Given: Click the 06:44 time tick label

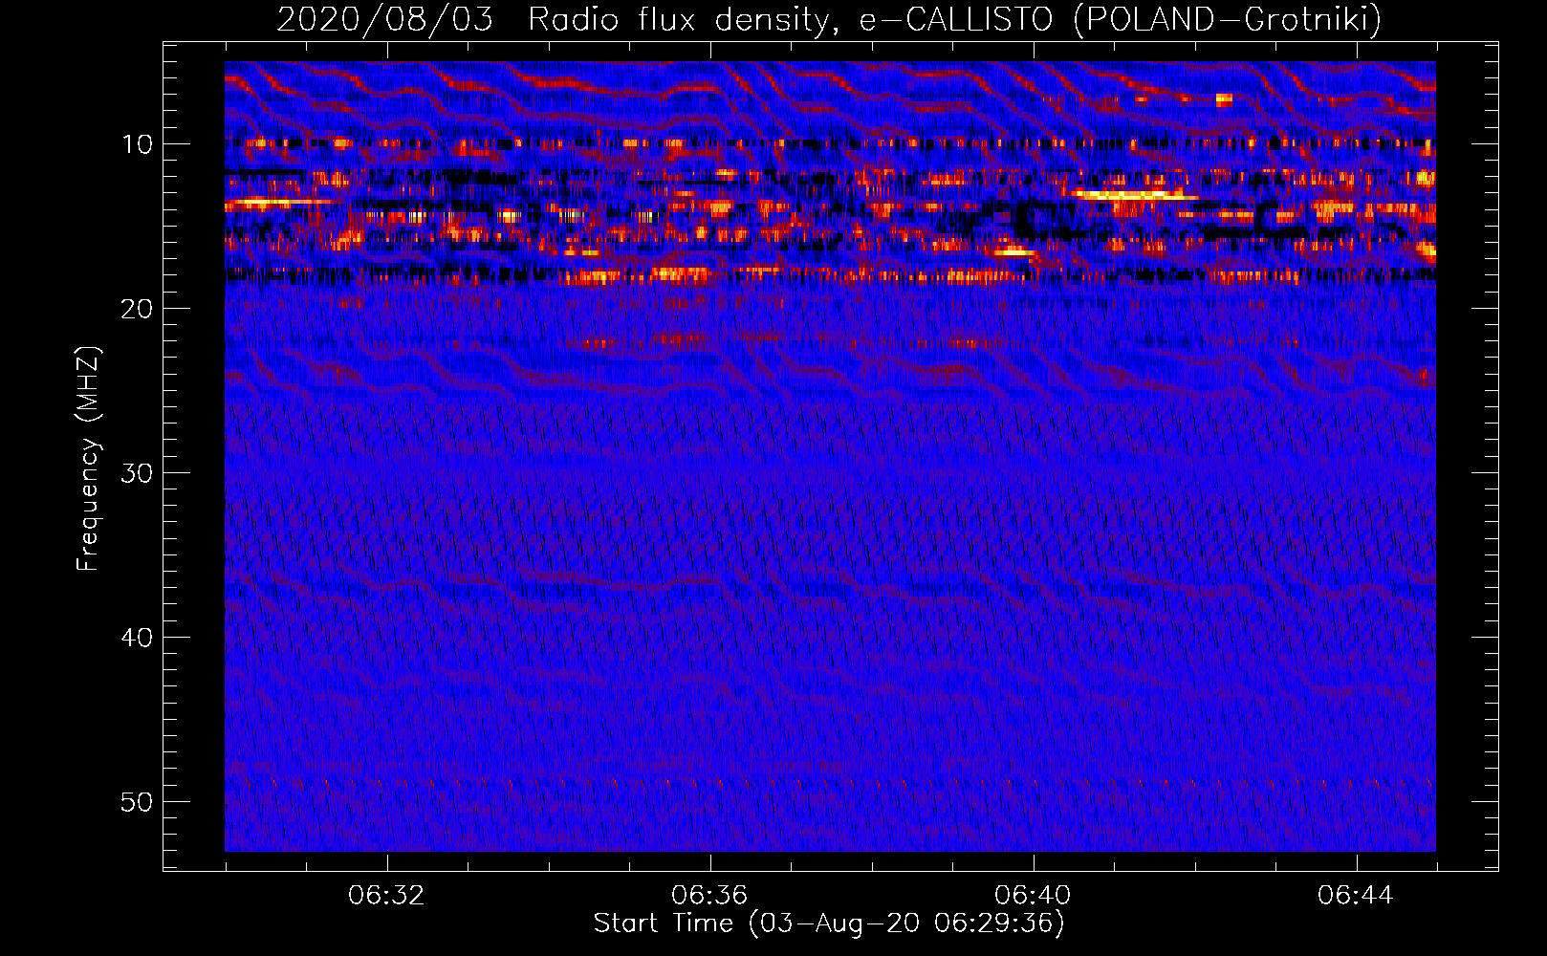Looking at the screenshot, I should pyautogui.click(x=1356, y=896).
